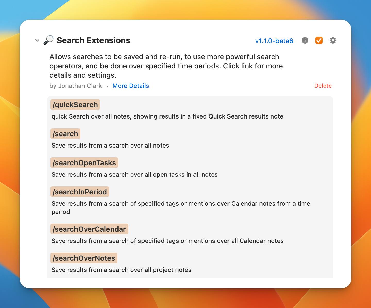Collapse the Search Extensions plugin section
This screenshot has width=371, height=308.
[x=37, y=41]
